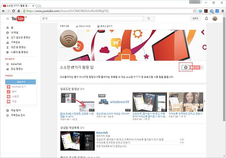Image resolution: width=226 pixels, height=158 pixels.
Task: Click the wifi channel profile picture
Action: tap(69, 39)
